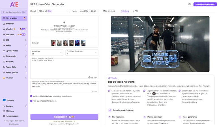Open Bild zu Video in sidebar
Image resolution: width=219 pixels, height=127 pixels.
tap(14, 18)
